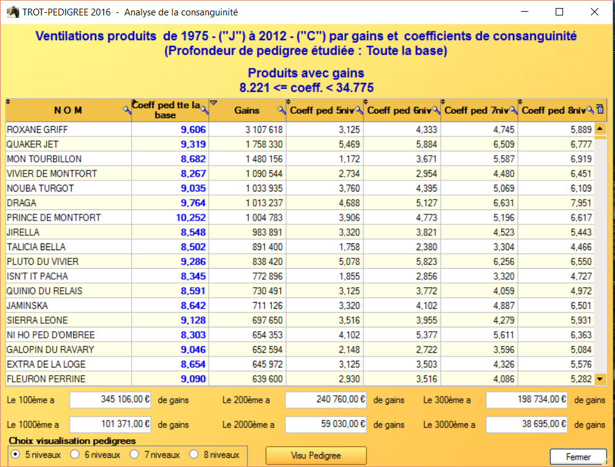615x467 pixels.
Task: Select the 7 niveaux radio button
Action: point(135,455)
